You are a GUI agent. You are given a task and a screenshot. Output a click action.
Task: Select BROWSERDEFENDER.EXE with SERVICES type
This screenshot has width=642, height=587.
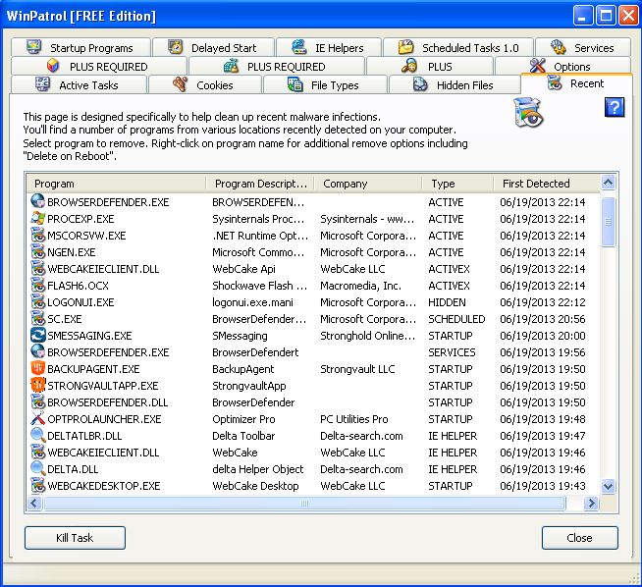coord(313,352)
